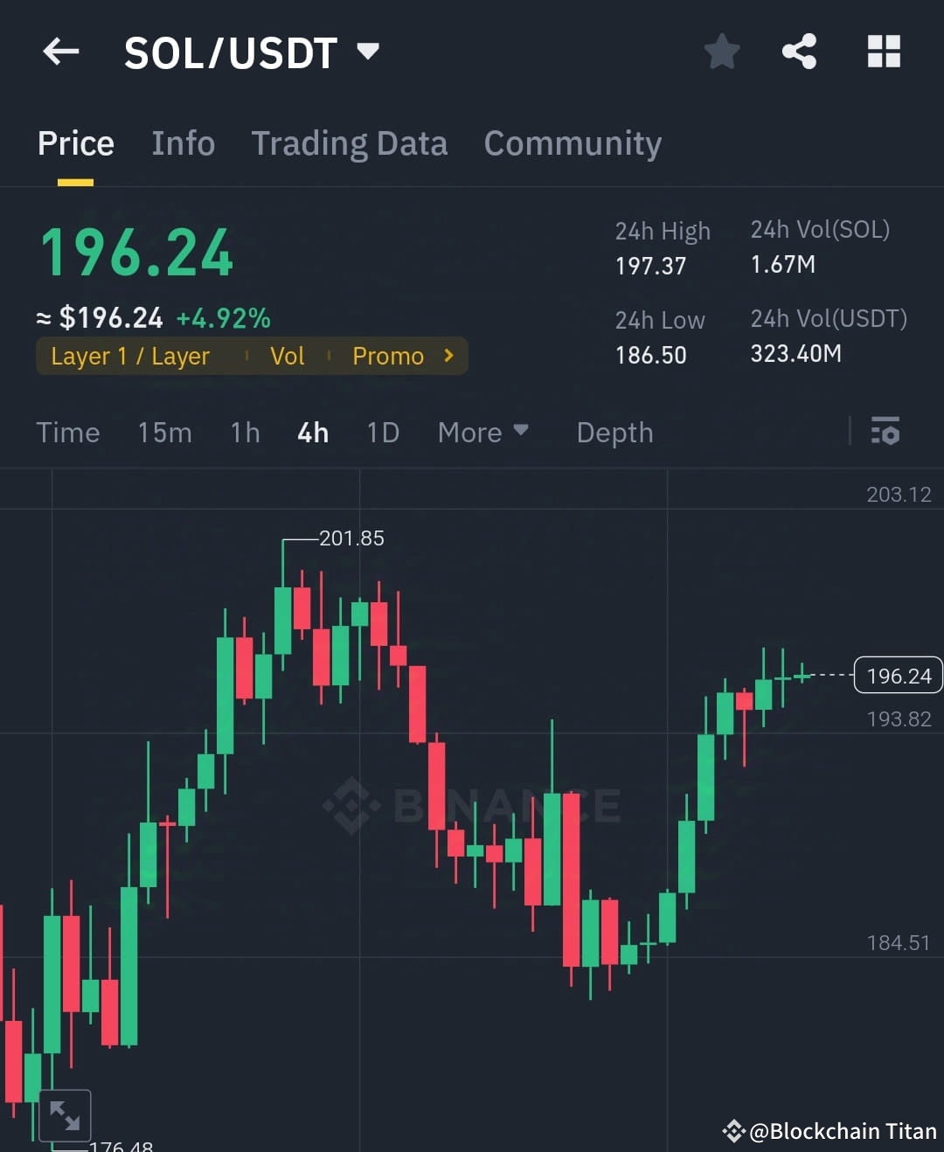944x1152 pixels.
Task: Open the Trading Data tab
Action: pos(350,143)
